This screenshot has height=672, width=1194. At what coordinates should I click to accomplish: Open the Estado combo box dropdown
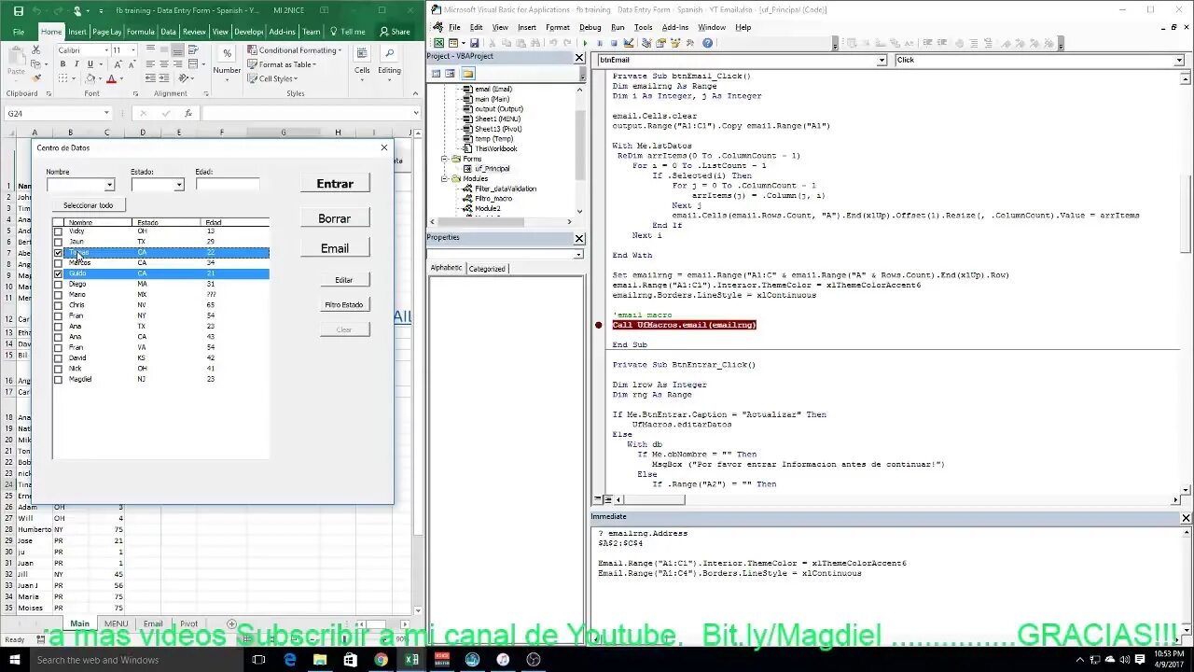point(179,185)
